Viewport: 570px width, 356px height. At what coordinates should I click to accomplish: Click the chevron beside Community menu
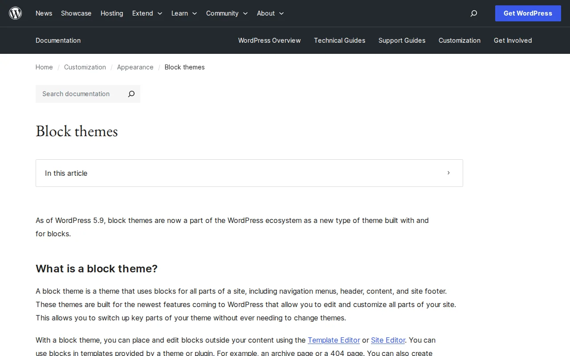(x=245, y=13)
